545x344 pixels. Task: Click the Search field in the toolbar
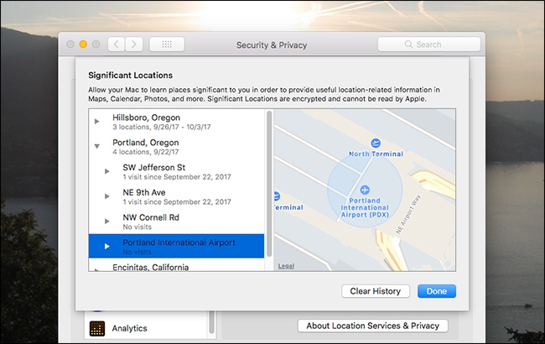click(x=429, y=44)
